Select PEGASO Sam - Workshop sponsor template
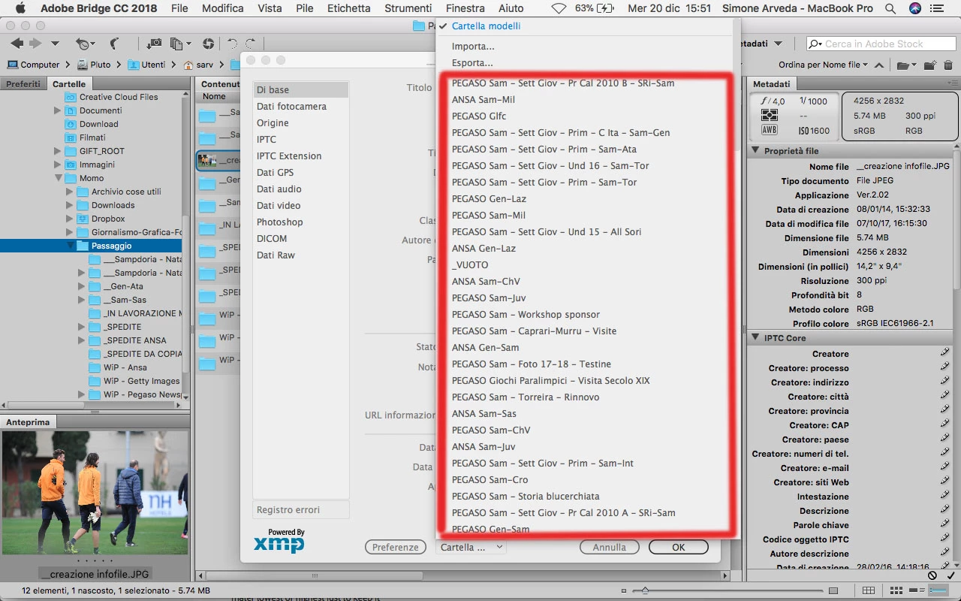Screen dimensions: 961x601 click(x=526, y=314)
